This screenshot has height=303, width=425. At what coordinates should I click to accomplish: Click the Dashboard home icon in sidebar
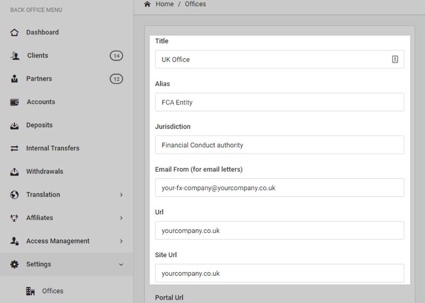[14, 32]
